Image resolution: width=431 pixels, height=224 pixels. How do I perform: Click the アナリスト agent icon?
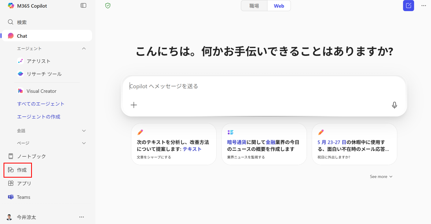pyautogui.click(x=20, y=61)
